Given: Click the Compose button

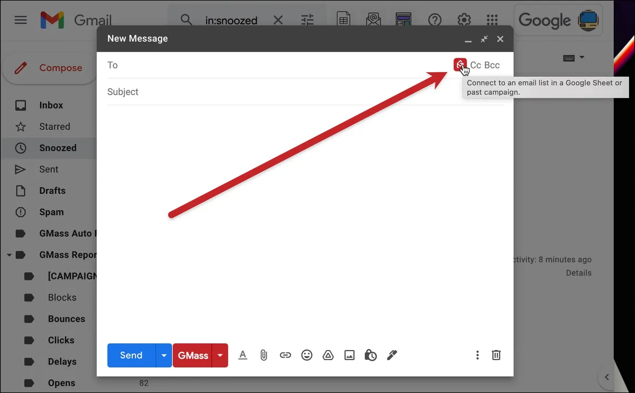Looking at the screenshot, I should point(49,68).
